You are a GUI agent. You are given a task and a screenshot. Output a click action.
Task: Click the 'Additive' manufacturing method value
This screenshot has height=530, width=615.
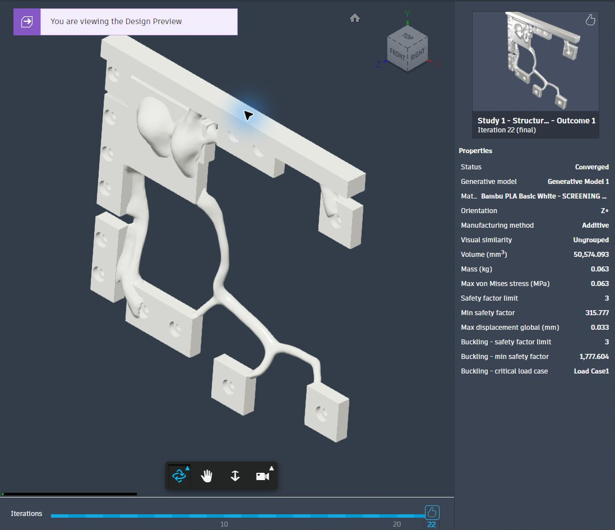coord(595,225)
